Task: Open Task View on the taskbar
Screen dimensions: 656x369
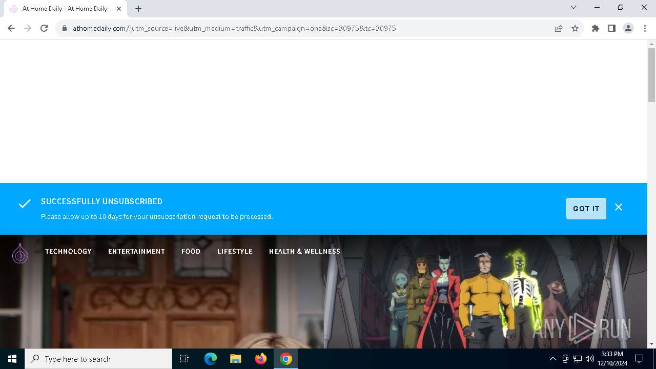Action: pos(184,359)
